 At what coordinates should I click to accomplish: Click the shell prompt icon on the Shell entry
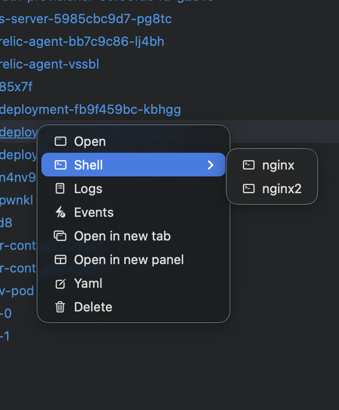60,165
